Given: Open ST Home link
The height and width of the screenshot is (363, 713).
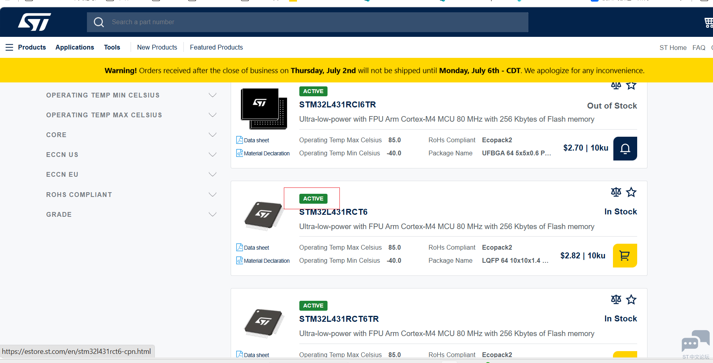Looking at the screenshot, I should pyautogui.click(x=673, y=48).
